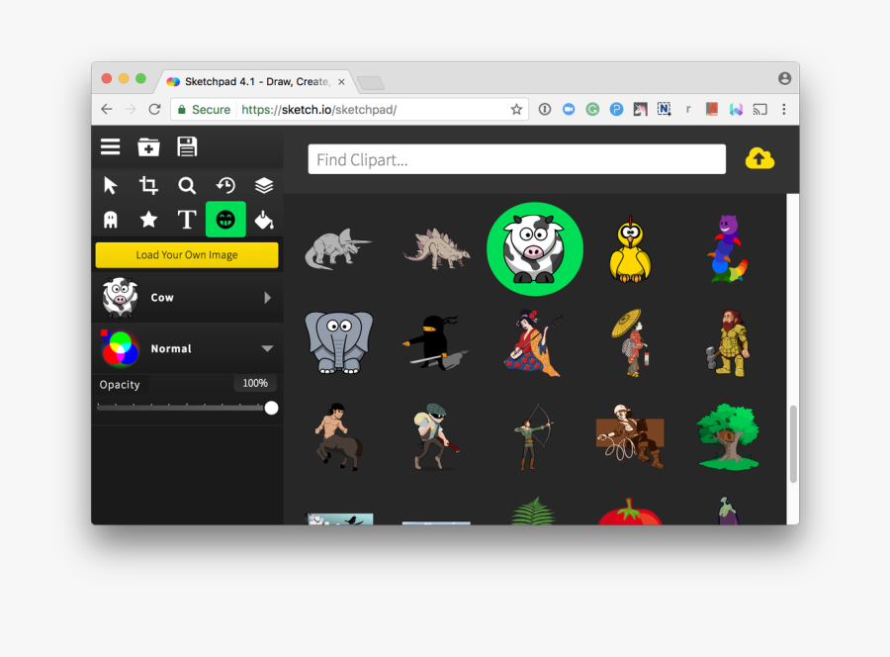Screen dimensions: 890x657
Task: Open the history undo tool
Action: (225, 185)
